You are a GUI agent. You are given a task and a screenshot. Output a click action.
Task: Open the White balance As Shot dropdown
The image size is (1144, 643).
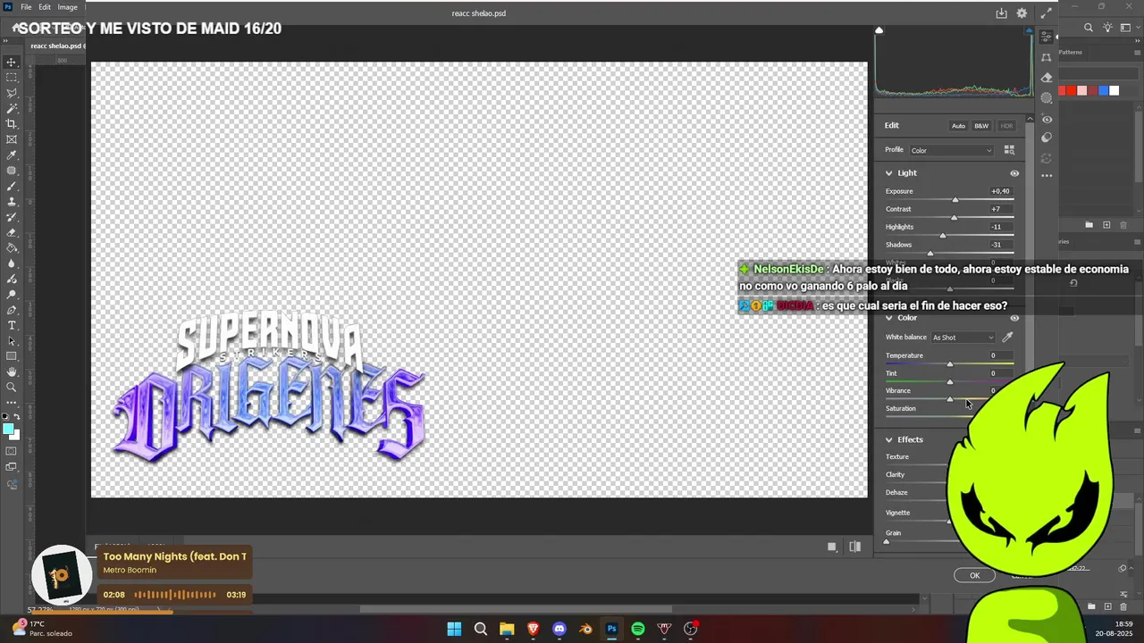click(x=963, y=338)
